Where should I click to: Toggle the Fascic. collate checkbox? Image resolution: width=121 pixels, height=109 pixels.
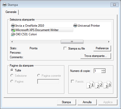pyautogui.click(x=72, y=81)
